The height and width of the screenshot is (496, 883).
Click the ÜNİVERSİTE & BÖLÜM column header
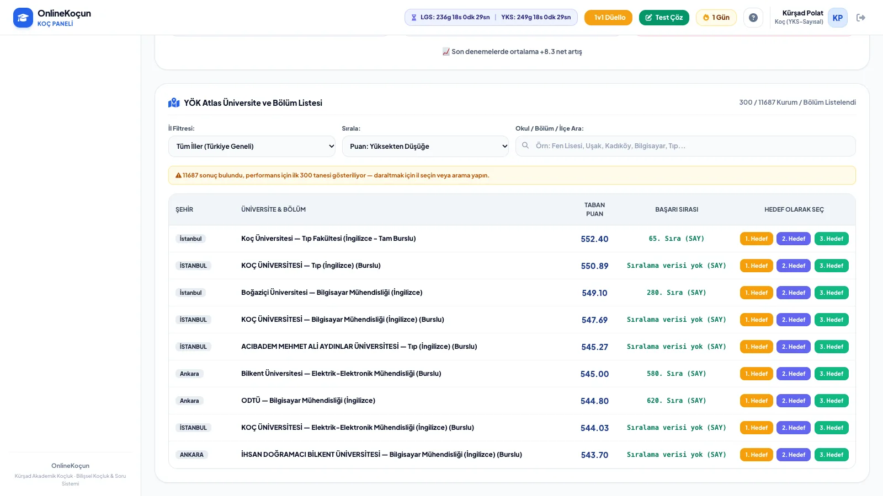tap(273, 209)
